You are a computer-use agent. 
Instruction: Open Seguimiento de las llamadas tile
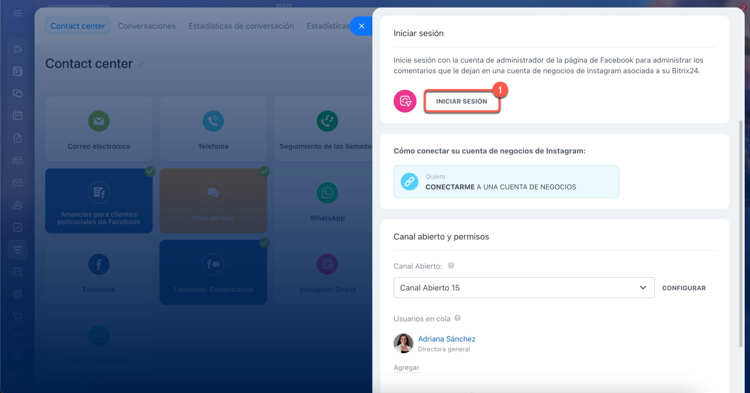pyautogui.click(x=323, y=129)
